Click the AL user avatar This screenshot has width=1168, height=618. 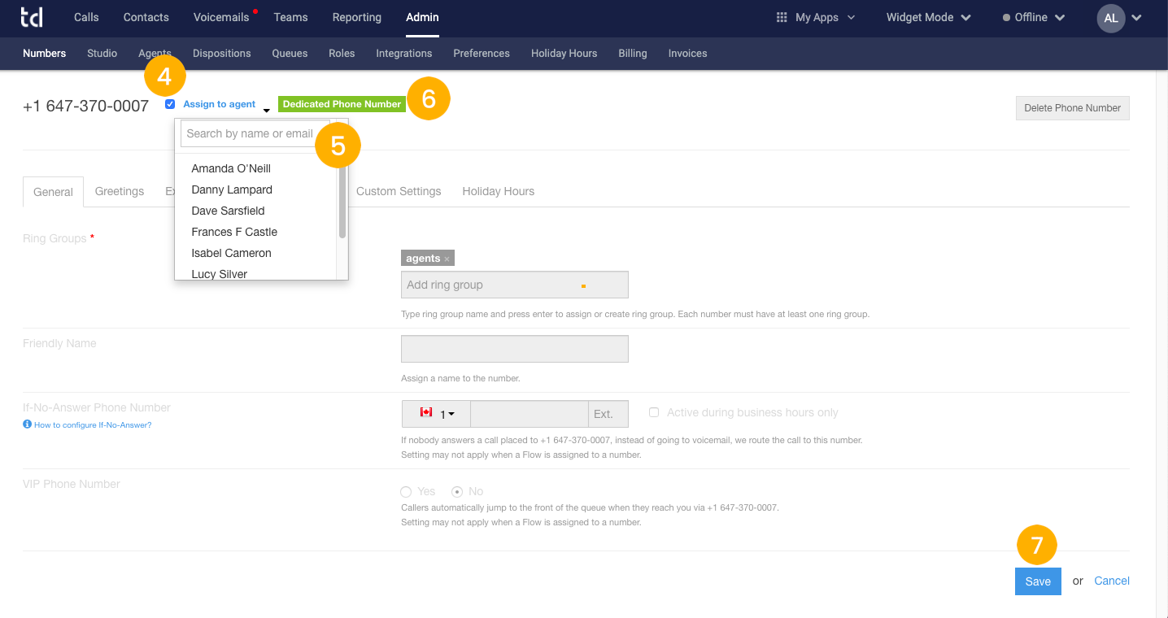[1111, 18]
